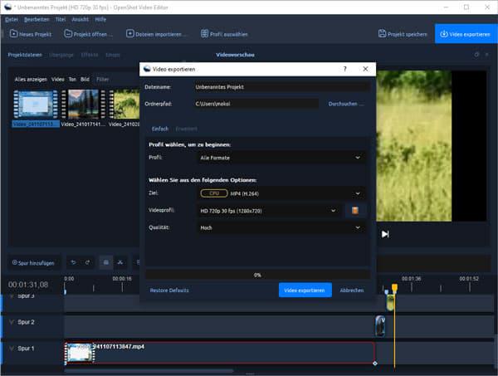Filter project files by Ton
Viewport: 498px width, 376px height.
click(x=72, y=79)
